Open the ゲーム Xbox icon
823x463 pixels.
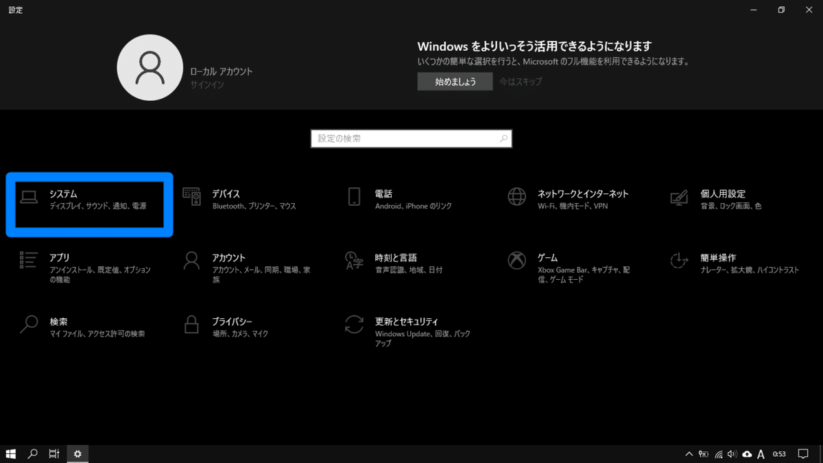coord(516,261)
